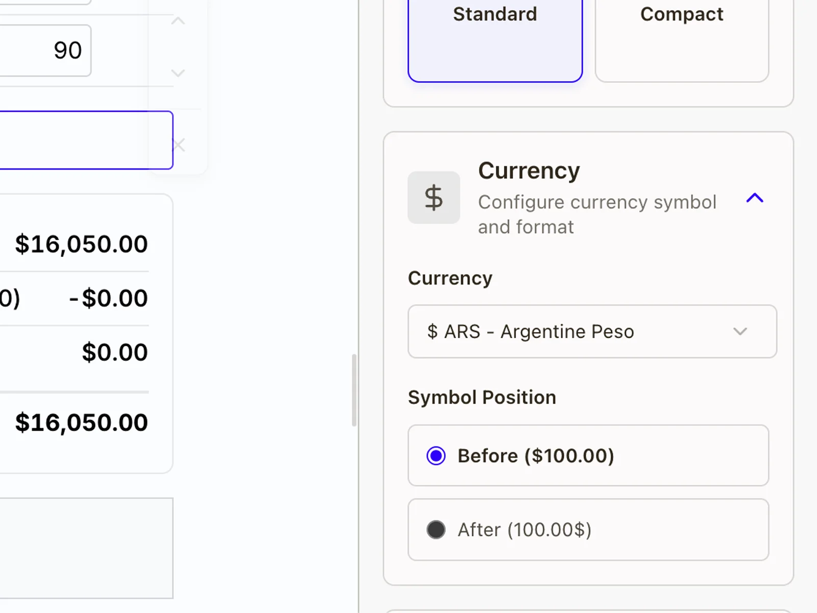Click the After (100.00$) option row
The image size is (817, 613).
tap(587, 530)
